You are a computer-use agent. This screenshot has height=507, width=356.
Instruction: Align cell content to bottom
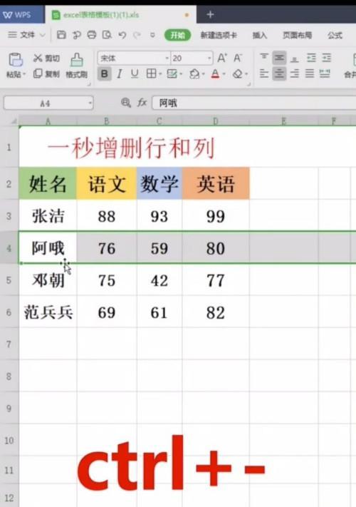(x=294, y=58)
